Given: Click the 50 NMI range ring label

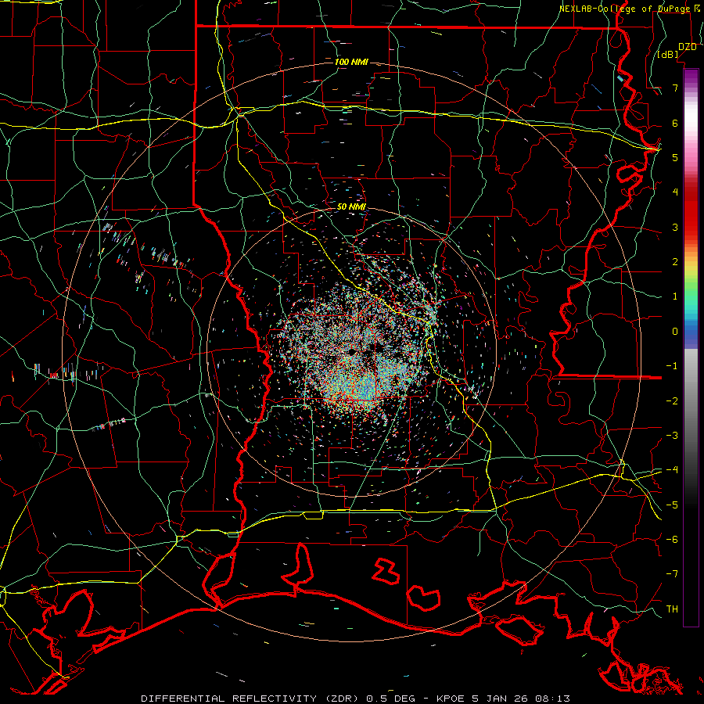Looking at the screenshot, I should click(351, 207).
